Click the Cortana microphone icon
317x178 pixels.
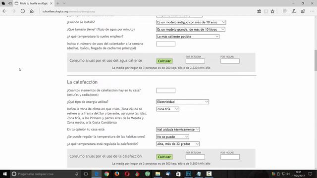coord(77,174)
